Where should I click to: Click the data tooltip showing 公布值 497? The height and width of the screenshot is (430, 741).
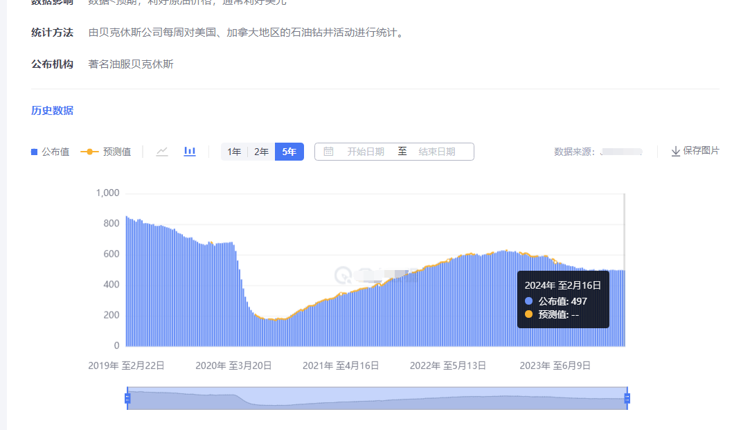(563, 301)
